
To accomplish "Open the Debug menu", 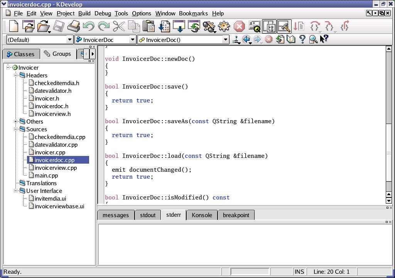I will [103, 13].
